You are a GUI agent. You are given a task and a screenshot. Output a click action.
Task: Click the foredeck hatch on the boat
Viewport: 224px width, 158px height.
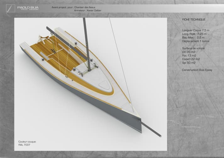[x=103, y=84]
